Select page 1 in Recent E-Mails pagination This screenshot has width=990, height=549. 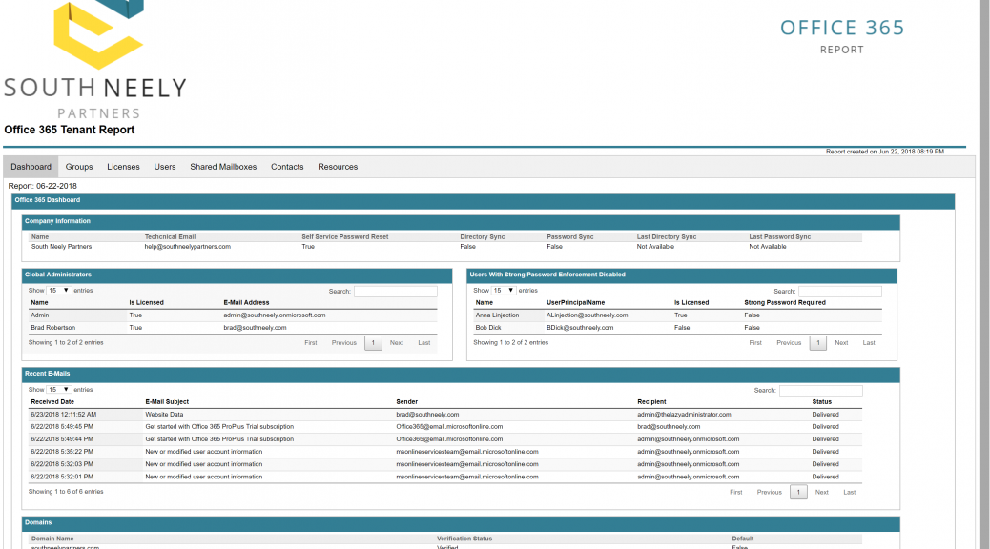[798, 492]
